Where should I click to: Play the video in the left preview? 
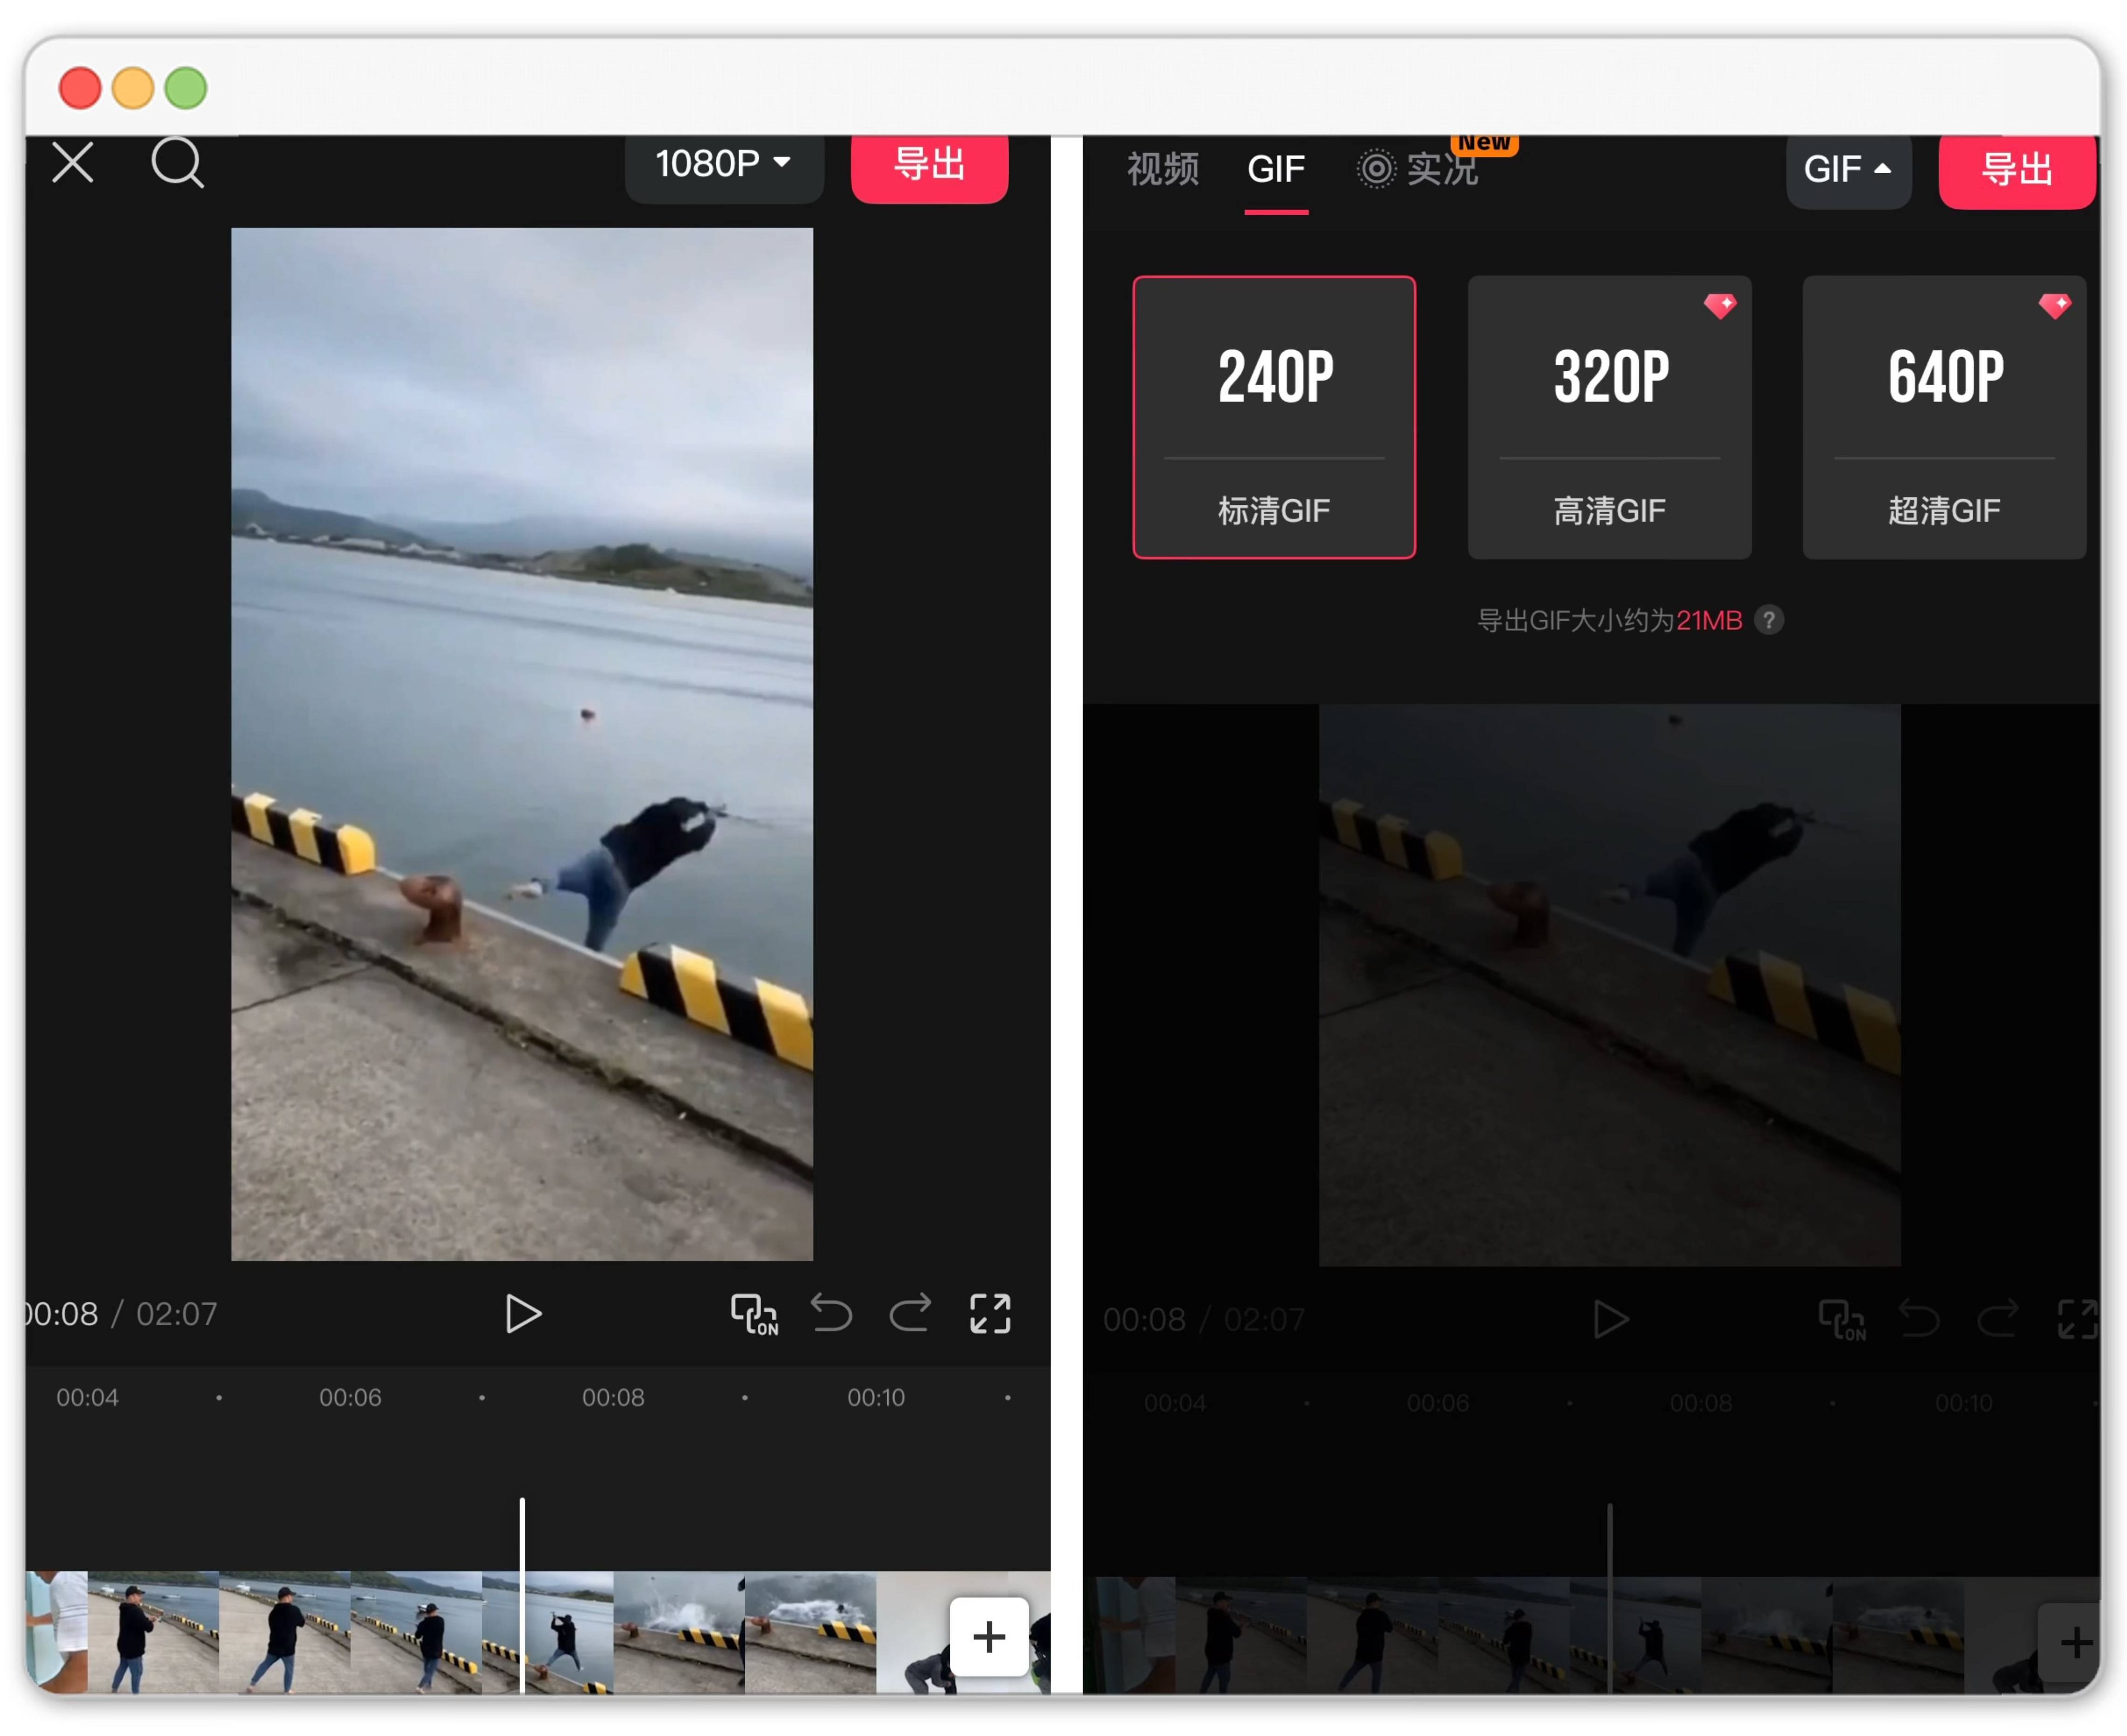tap(522, 1314)
